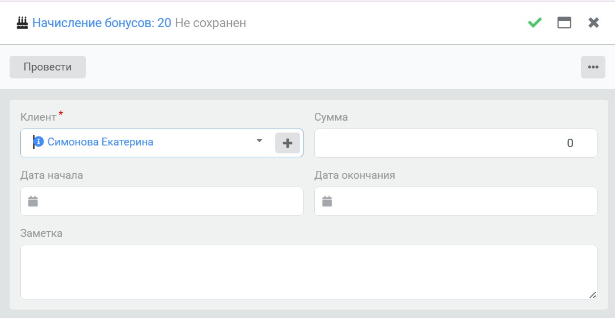Click the Начисление бонусов: 20 title link
Viewport: 615px width, 318px height.
[102, 23]
